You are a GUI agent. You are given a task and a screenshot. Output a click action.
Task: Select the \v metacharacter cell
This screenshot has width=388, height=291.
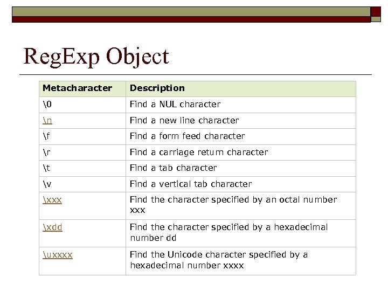(x=47, y=184)
